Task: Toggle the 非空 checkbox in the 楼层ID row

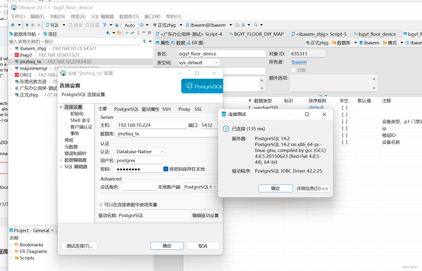Action: [x=345, y=135]
